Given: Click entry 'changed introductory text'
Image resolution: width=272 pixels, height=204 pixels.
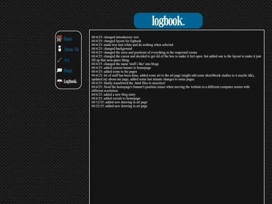Looking at the screenshot, I should (115, 37).
